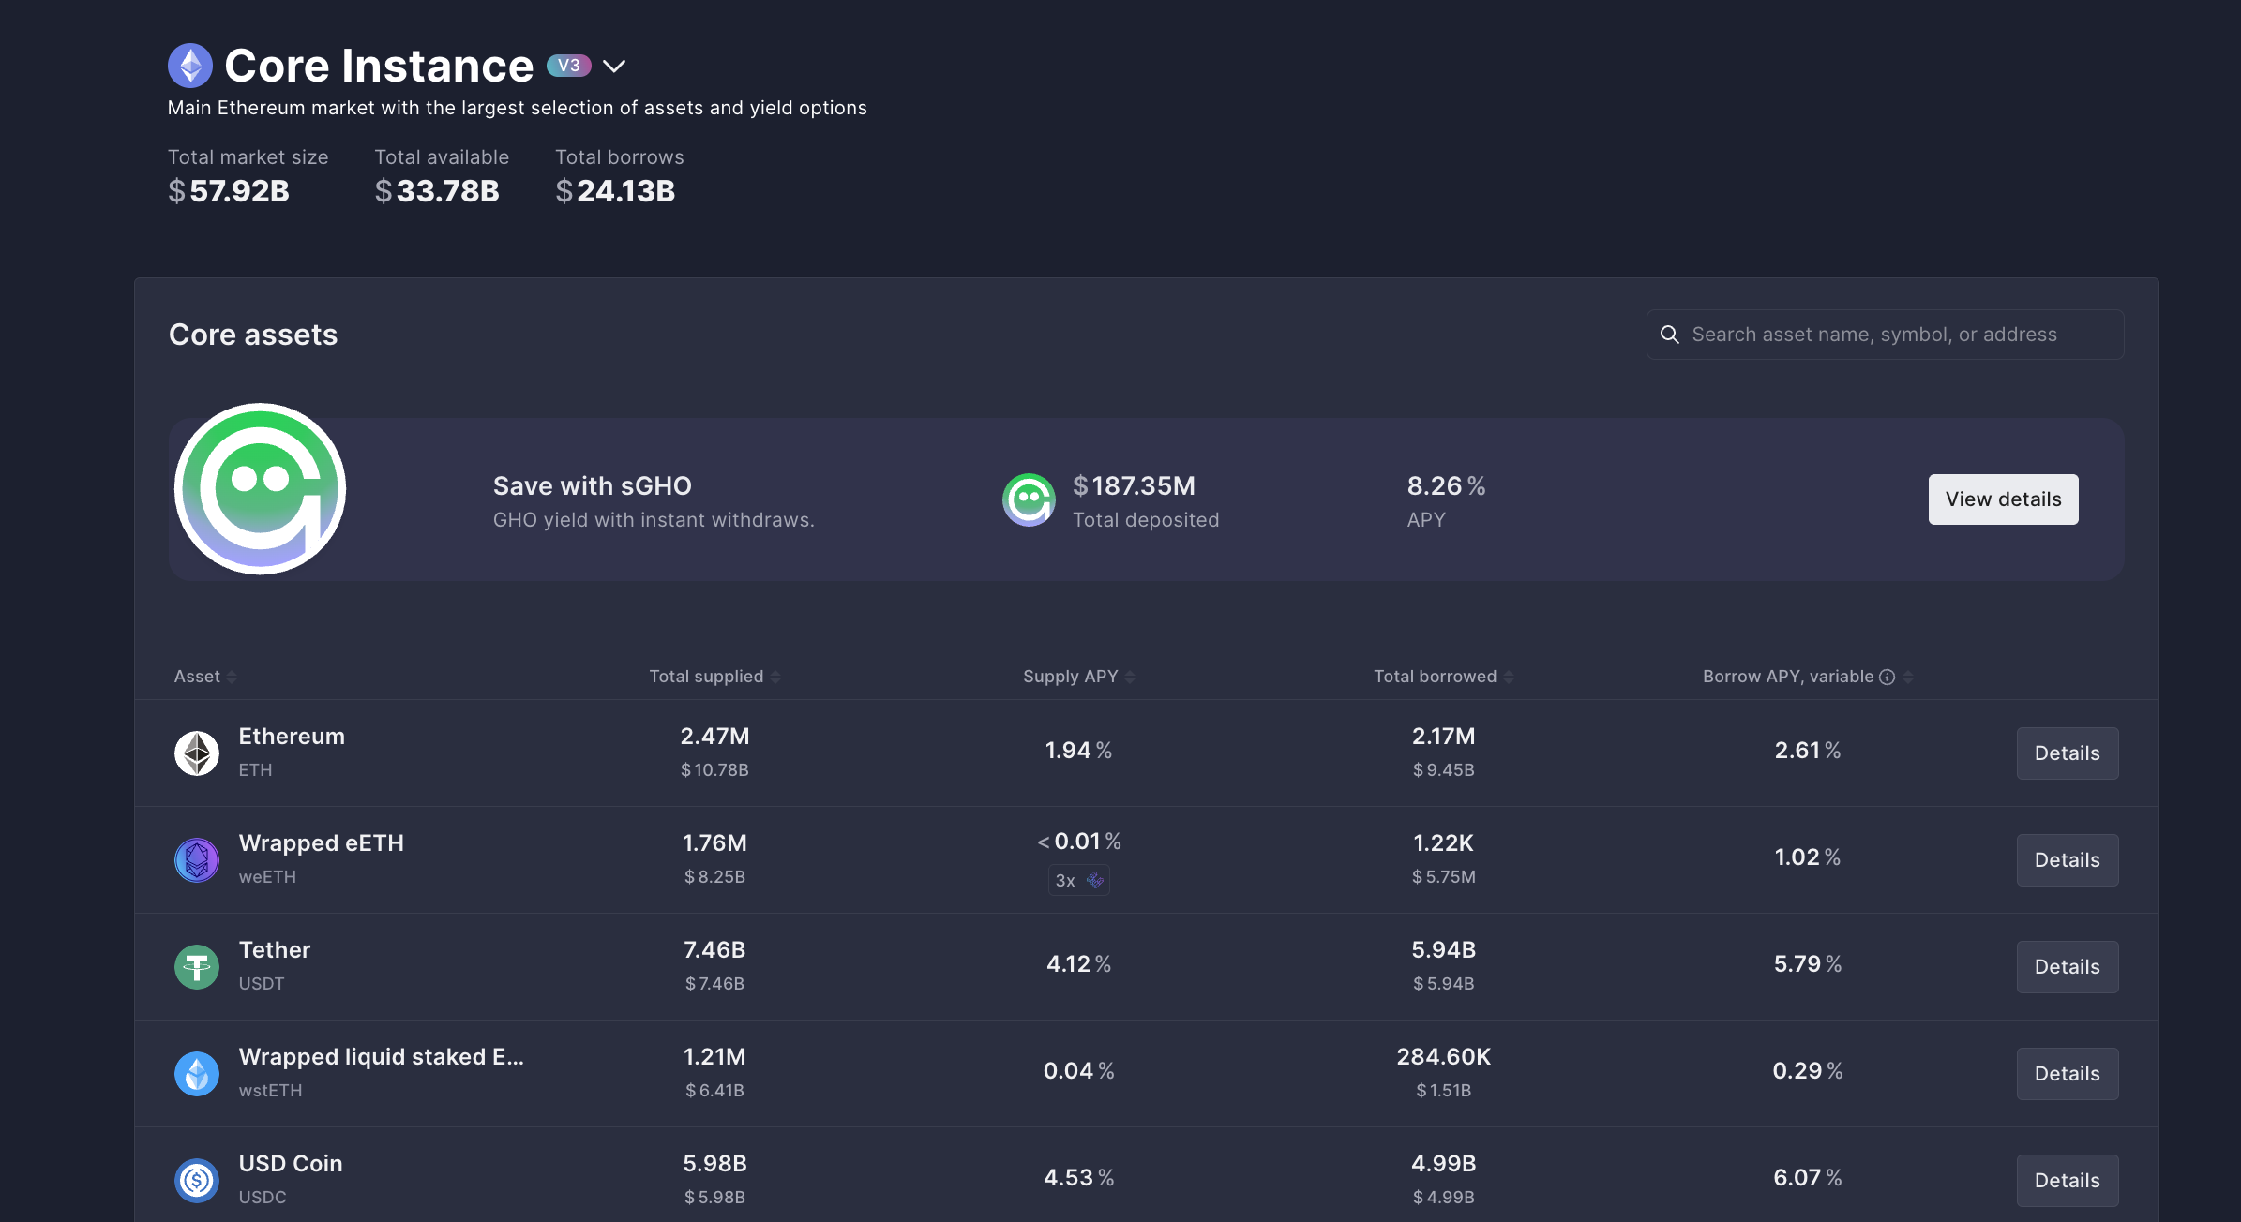Click the info icon next to Borrow APY

click(x=1886, y=676)
